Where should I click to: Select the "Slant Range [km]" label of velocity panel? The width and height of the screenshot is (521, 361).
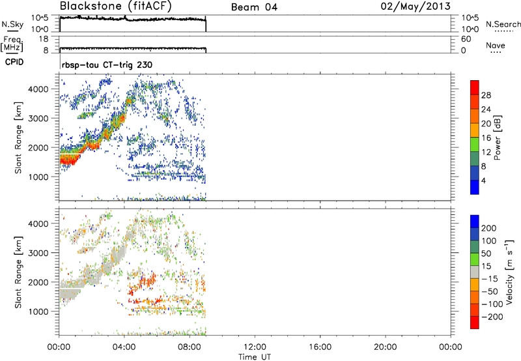tap(18, 272)
